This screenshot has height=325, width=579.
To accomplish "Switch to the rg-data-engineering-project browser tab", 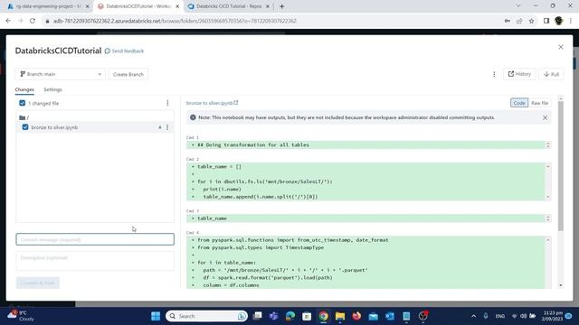I will click(x=48, y=6).
